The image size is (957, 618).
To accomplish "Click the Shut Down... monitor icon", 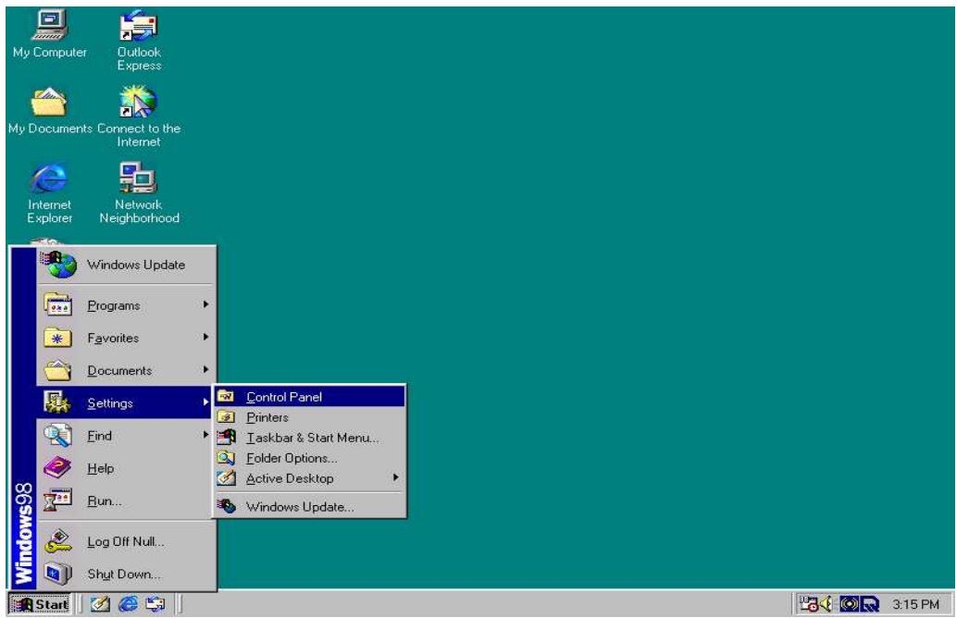I will 58,575.
